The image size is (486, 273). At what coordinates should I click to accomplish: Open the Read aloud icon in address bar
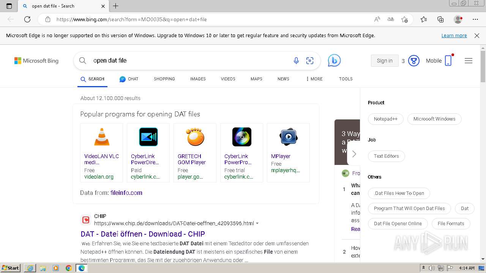(377, 19)
